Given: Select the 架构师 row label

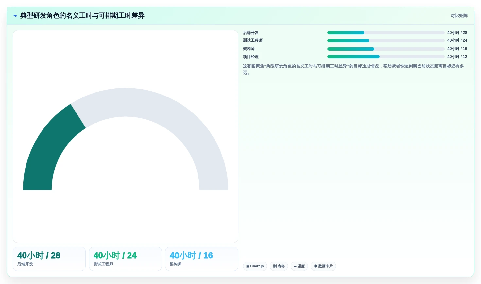Looking at the screenshot, I should 249,49.
